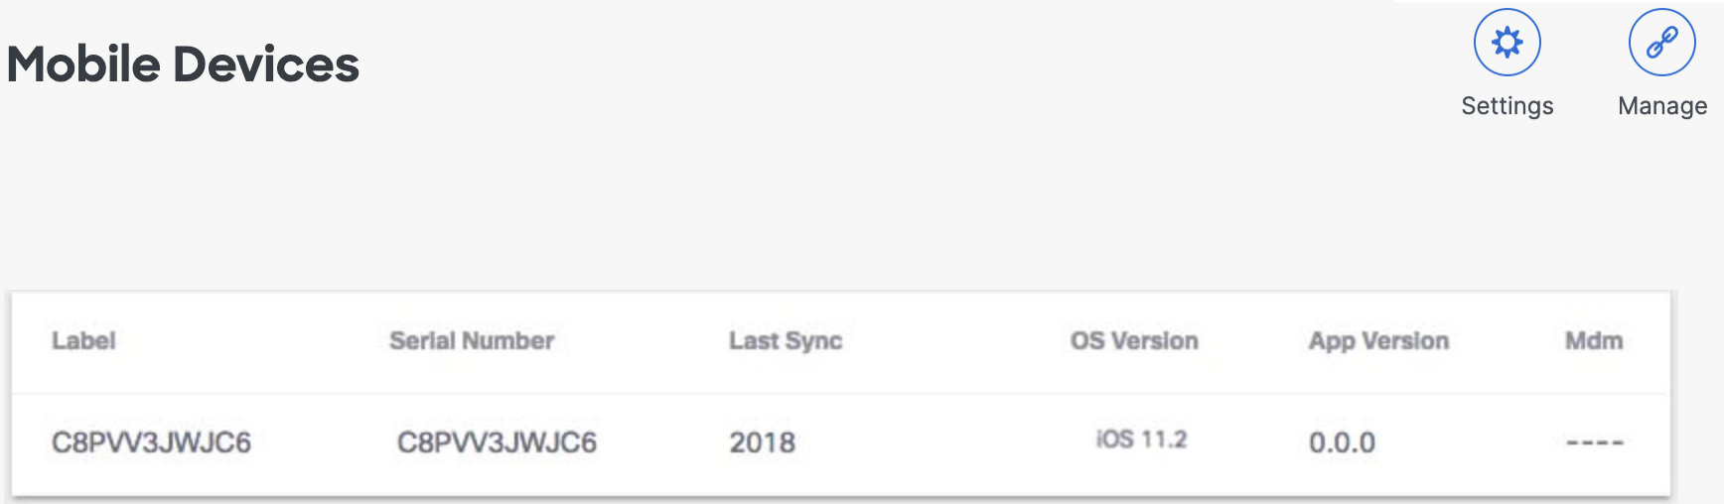This screenshot has height=504, width=1724.
Task: Sort by Serial Number column header
Action: [472, 341]
